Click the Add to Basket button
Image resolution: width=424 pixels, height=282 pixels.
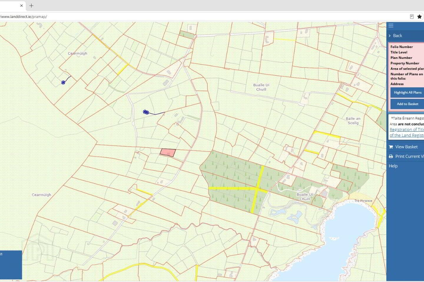(408, 104)
